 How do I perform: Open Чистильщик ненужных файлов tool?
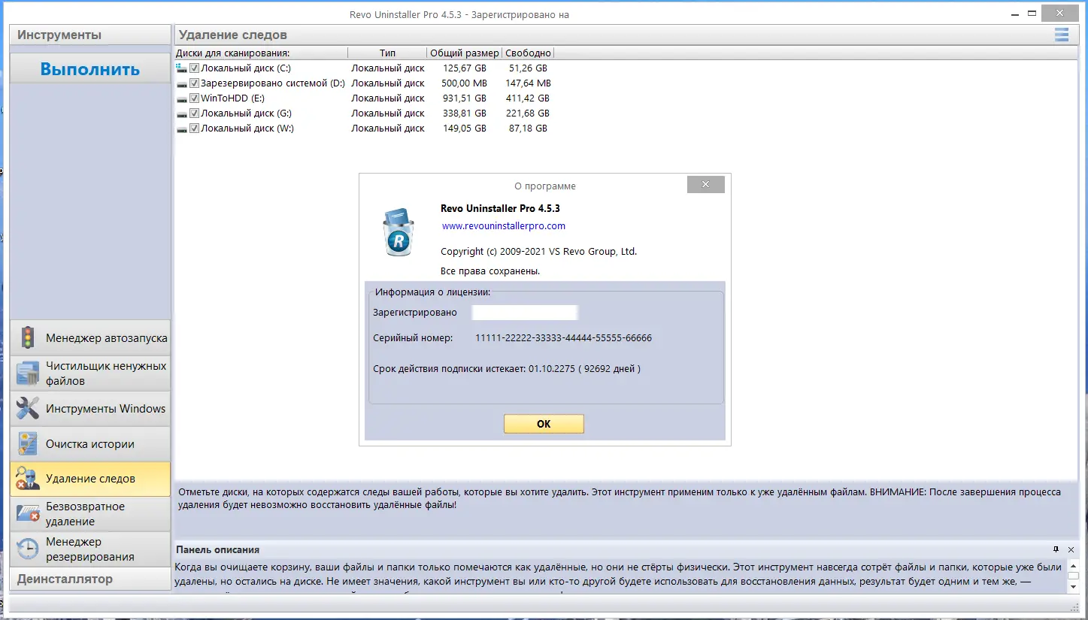tap(90, 374)
